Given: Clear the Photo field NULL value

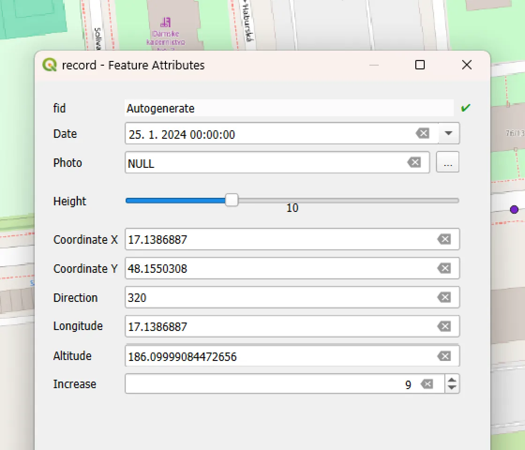Looking at the screenshot, I should pos(414,162).
